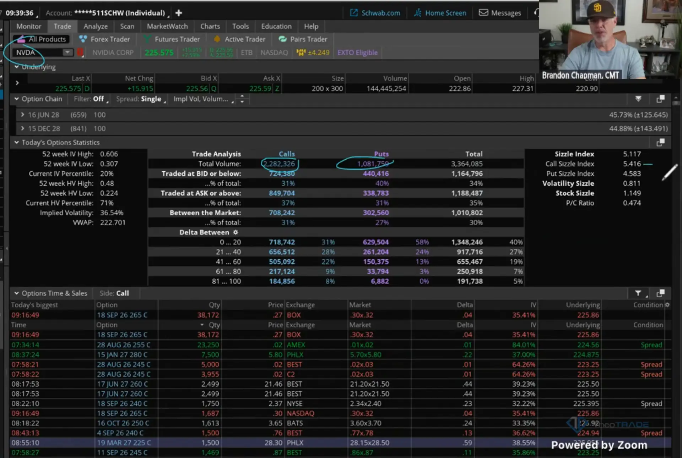
Task: Click the total volume figure 3,364,085
Action: point(467,164)
